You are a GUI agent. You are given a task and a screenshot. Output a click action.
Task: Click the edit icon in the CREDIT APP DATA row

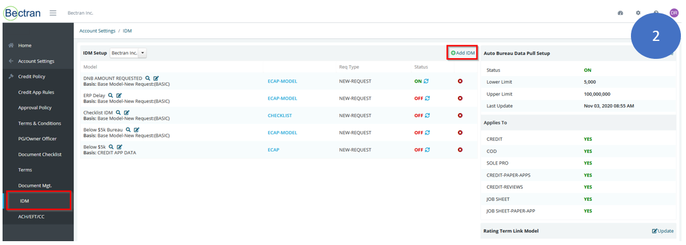(x=119, y=146)
